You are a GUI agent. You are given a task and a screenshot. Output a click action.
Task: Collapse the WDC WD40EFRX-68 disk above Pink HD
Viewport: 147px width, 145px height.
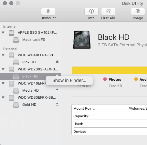3,55
